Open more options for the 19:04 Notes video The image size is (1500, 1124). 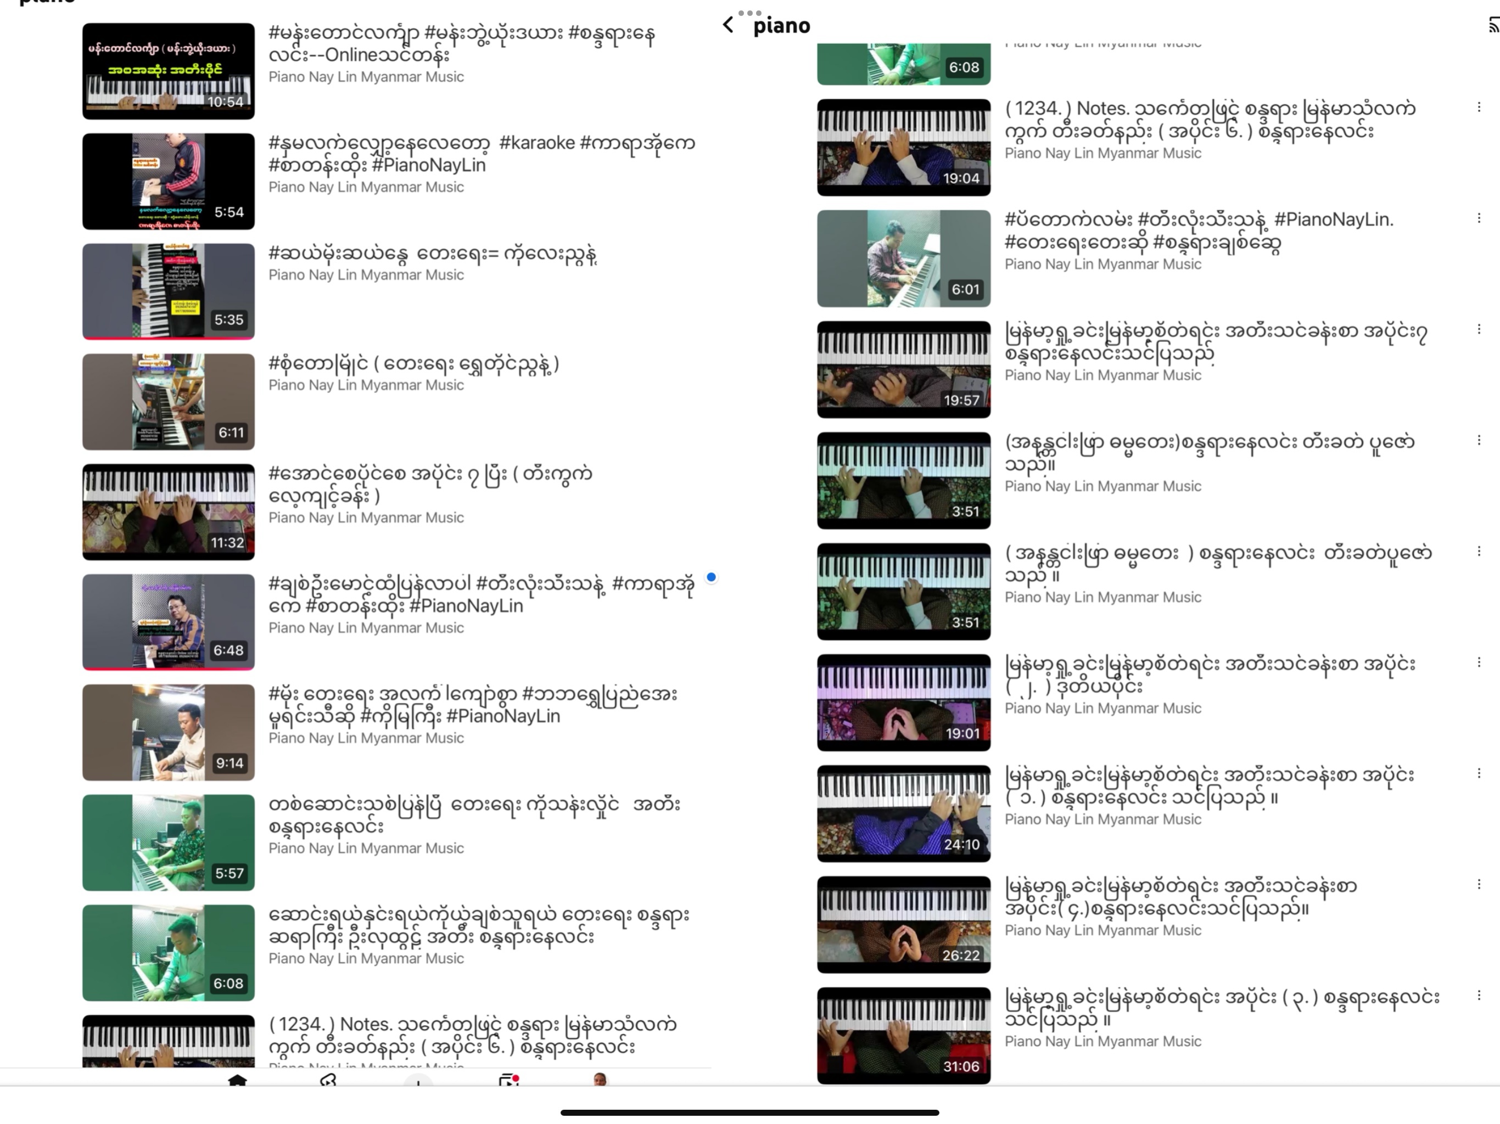(x=1479, y=107)
